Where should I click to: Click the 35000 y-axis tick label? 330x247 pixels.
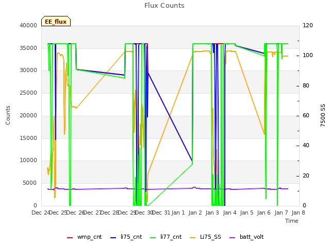(x=28, y=48)
